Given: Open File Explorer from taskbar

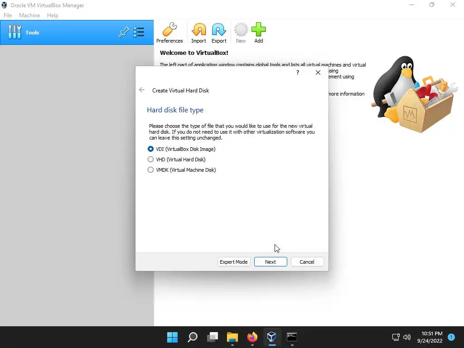Looking at the screenshot, I should [232, 337].
